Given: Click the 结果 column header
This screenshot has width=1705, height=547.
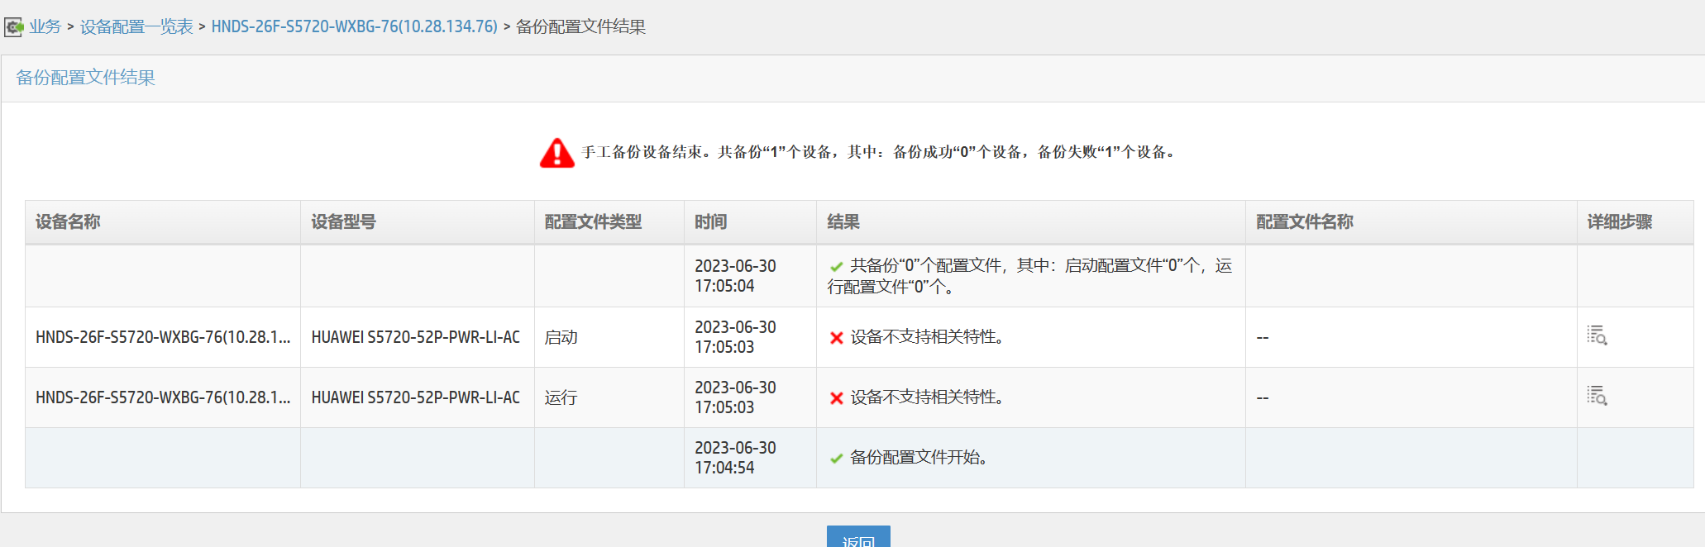Looking at the screenshot, I should pos(843,221).
